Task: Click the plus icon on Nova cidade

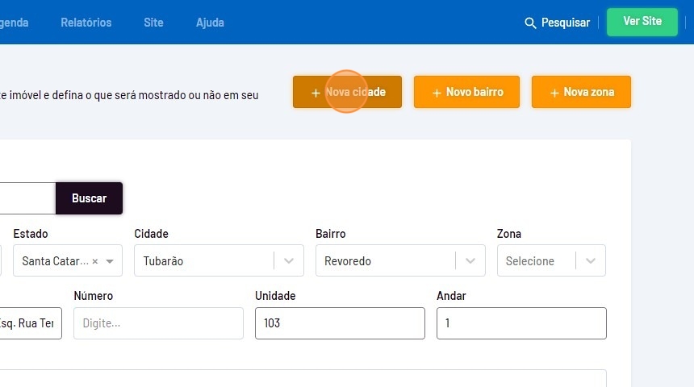Action: tap(316, 93)
